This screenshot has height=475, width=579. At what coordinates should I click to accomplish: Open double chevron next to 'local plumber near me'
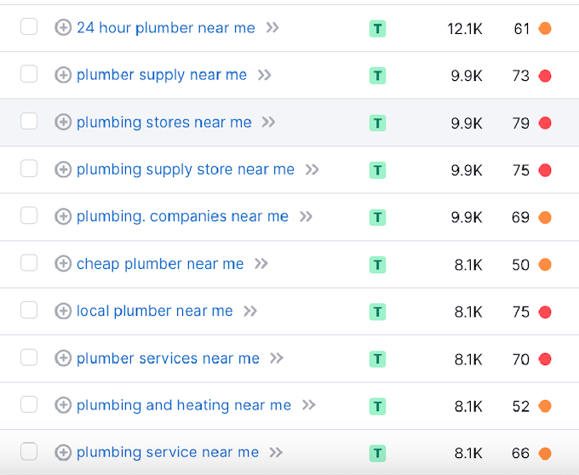point(250,312)
